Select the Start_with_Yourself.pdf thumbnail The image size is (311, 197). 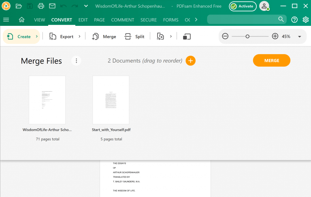point(111,100)
